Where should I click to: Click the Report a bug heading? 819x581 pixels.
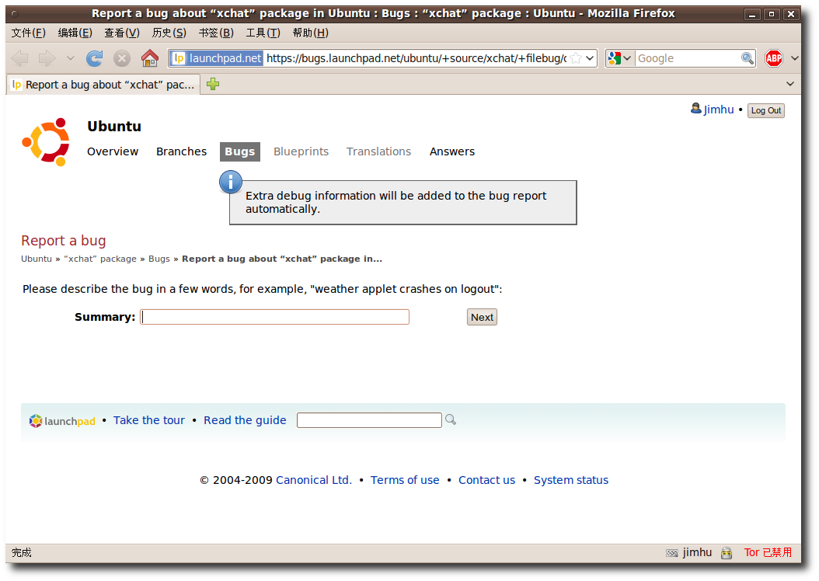click(x=63, y=241)
